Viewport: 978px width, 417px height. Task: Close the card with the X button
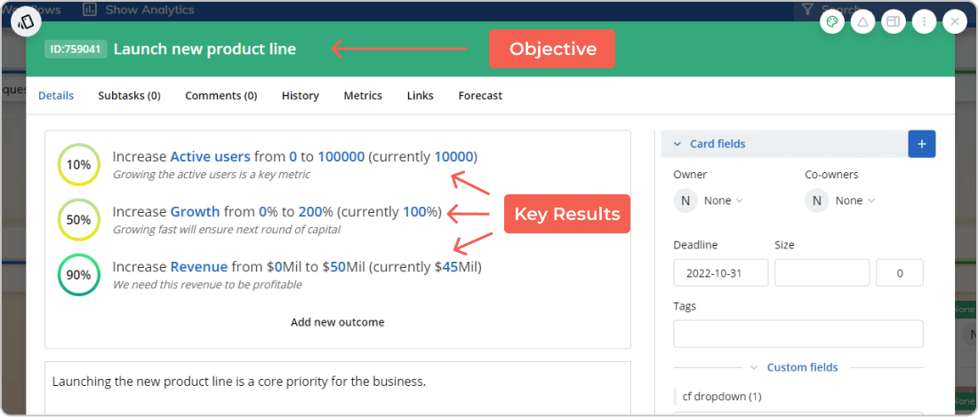click(955, 22)
